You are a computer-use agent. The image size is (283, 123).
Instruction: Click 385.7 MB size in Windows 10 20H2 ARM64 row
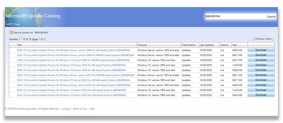coord(237,80)
